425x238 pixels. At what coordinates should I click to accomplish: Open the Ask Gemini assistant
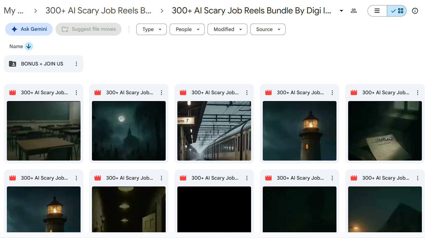pos(29,29)
